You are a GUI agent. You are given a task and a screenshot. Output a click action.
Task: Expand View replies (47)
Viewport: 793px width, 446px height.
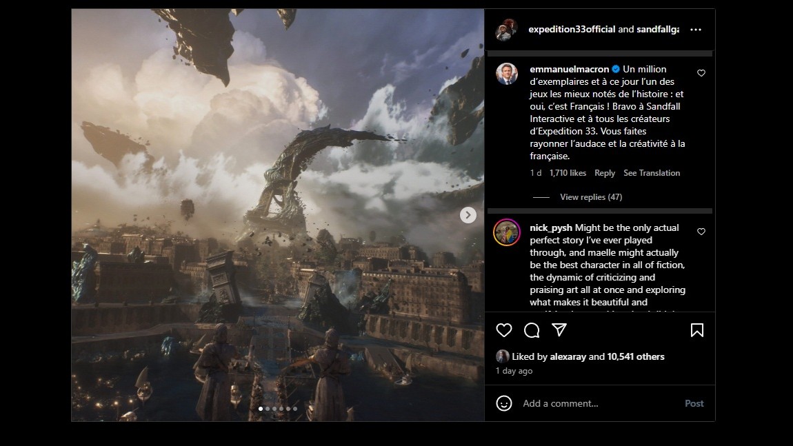(x=591, y=197)
